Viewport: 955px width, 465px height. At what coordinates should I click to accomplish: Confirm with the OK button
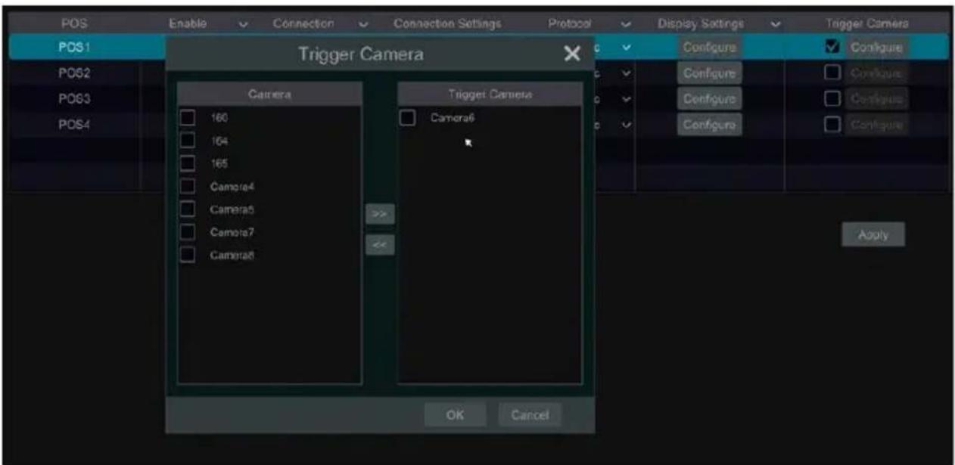tap(455, 414)
